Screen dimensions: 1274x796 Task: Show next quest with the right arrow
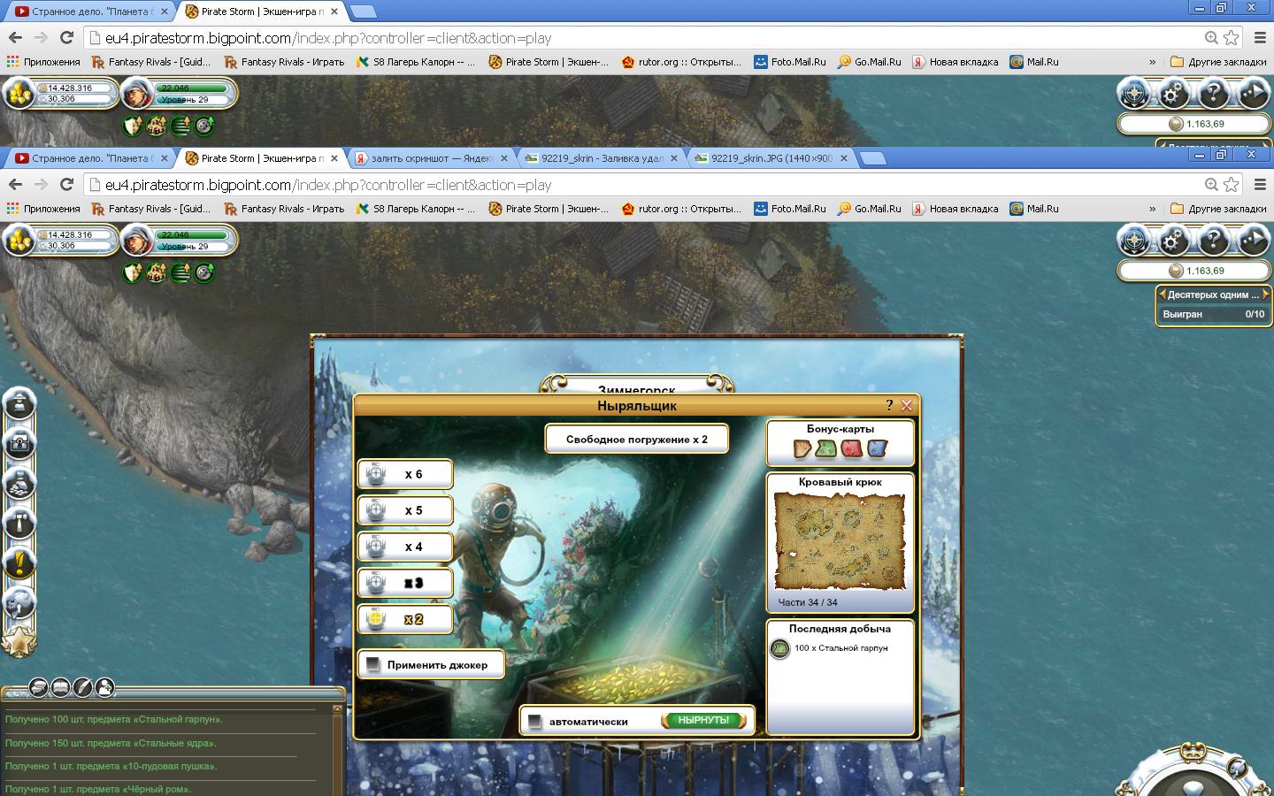(1266, 295)
